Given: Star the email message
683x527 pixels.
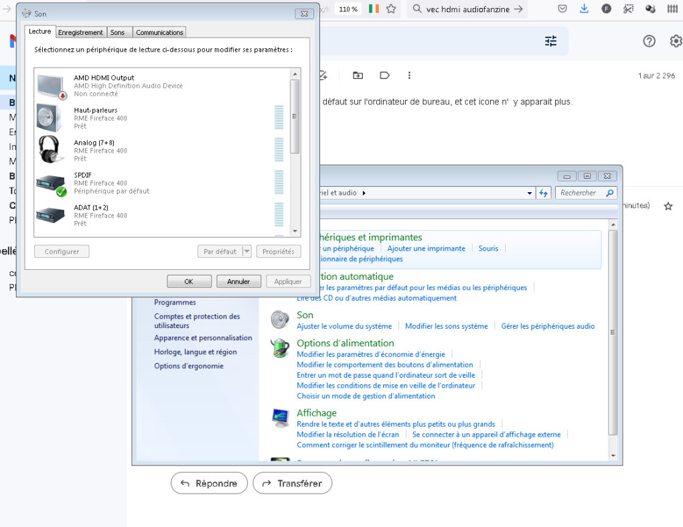Looking at the screenshot, I should pyautogui.click(x=668, y=206).
